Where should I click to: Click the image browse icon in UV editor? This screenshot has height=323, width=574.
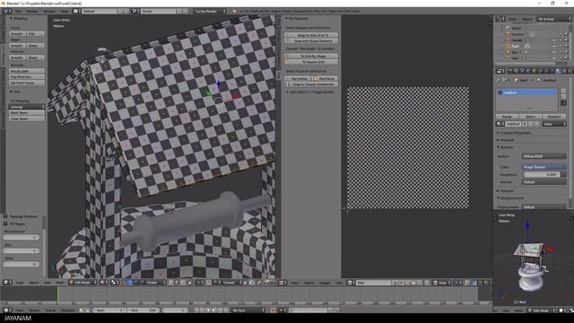pos(351,283)
